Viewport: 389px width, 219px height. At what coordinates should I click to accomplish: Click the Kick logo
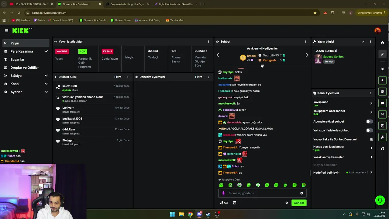pyautogui.click(x=22, y=30)
